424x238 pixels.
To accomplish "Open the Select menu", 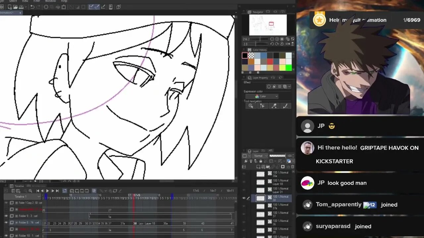I will (x=13, y=1).
